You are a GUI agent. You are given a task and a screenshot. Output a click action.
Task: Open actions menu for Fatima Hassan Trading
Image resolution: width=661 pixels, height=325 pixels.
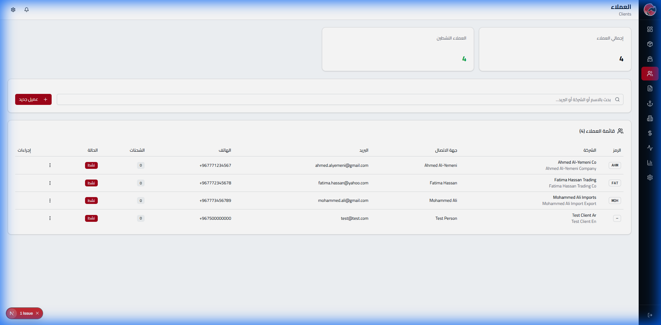tap(50, 183)
